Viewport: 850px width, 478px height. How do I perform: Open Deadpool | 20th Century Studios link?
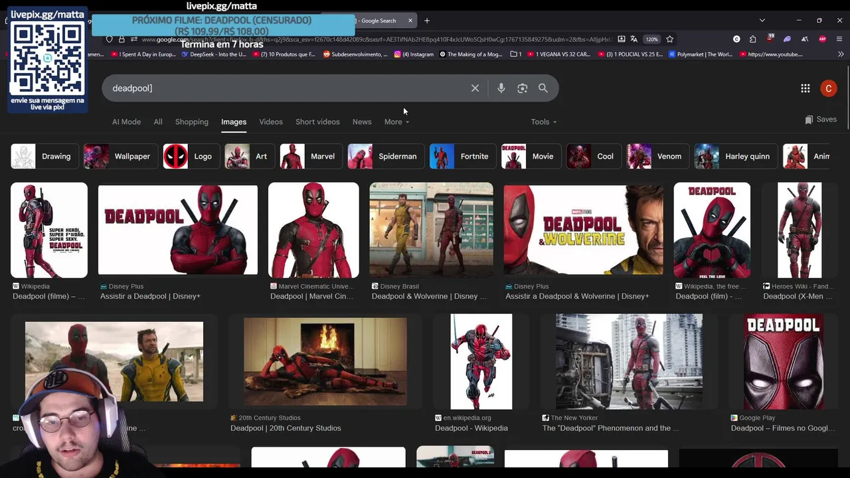286,428
